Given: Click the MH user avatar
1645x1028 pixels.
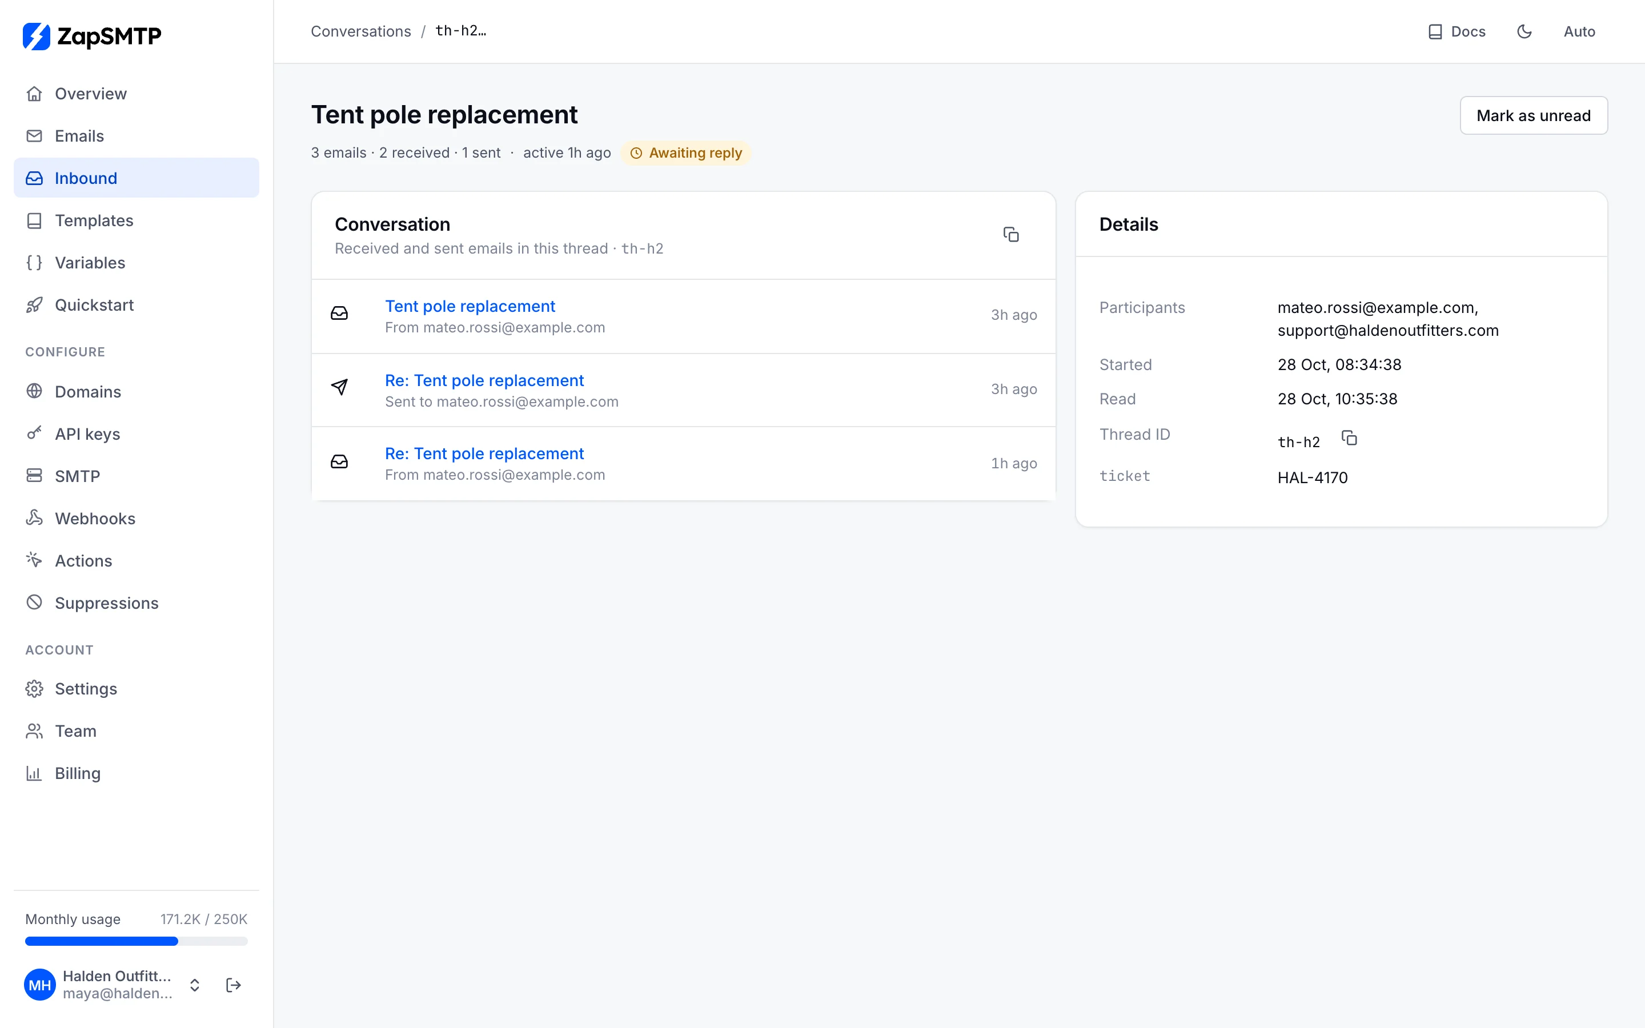Looking at the screenshot, I should pyautogui.click(x=40, y=985).
